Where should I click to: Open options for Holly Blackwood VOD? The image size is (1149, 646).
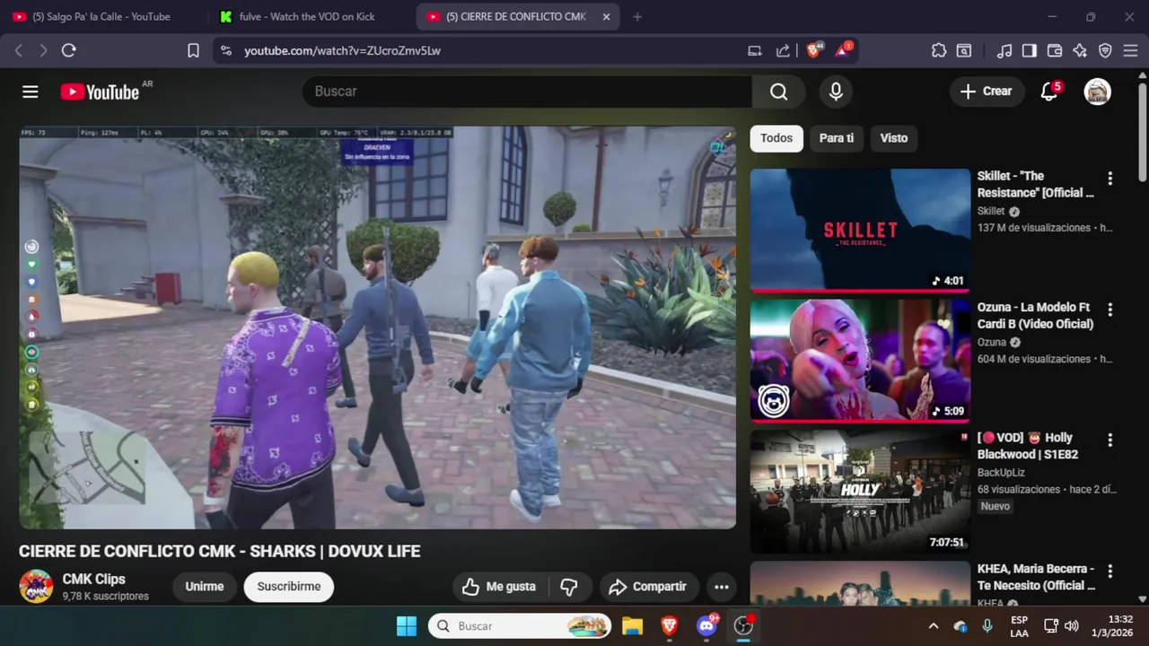click(x=1110, y=441)
